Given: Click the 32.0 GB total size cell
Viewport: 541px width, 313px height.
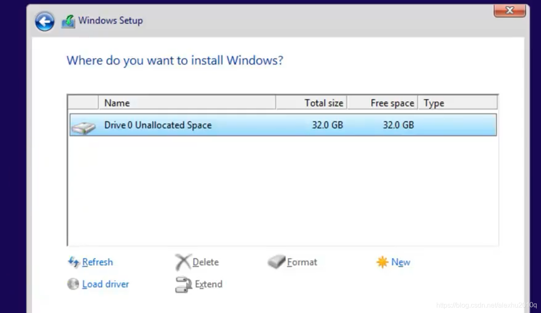Looking at the screenshot, I should point(327,125).
